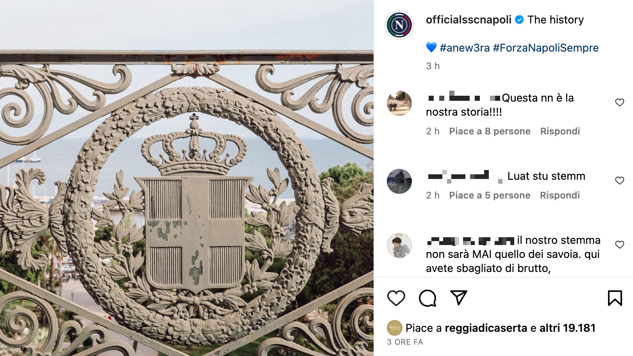The width and height of the screenshot is (633, 356).
Task: View likes 'Piace a 8 persone'
Action: 490,131
